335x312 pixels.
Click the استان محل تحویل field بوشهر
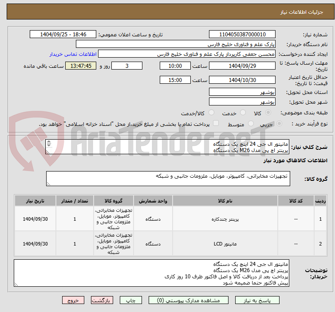click(242, 92)
